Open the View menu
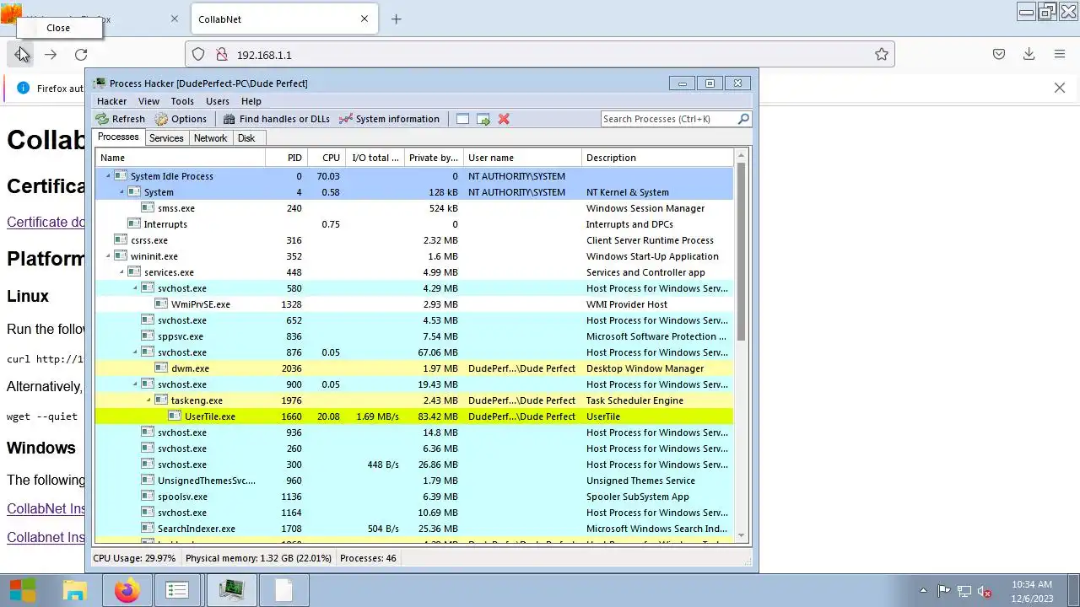This screenshot has width=1080, height=607. [x=148, y=101]
